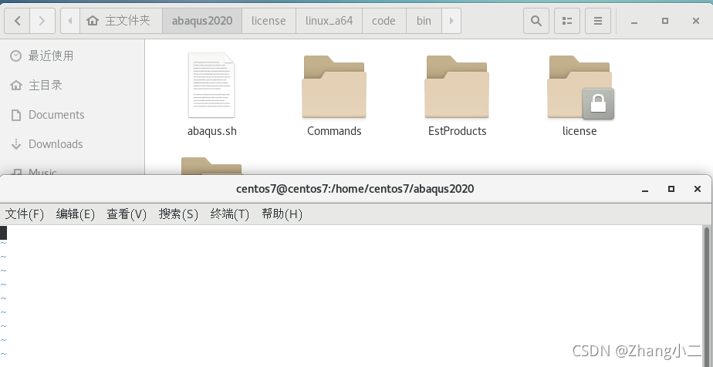Open the EstProducts folder
The height and width of the screenshot is (367, 713).
coord(457,89)
